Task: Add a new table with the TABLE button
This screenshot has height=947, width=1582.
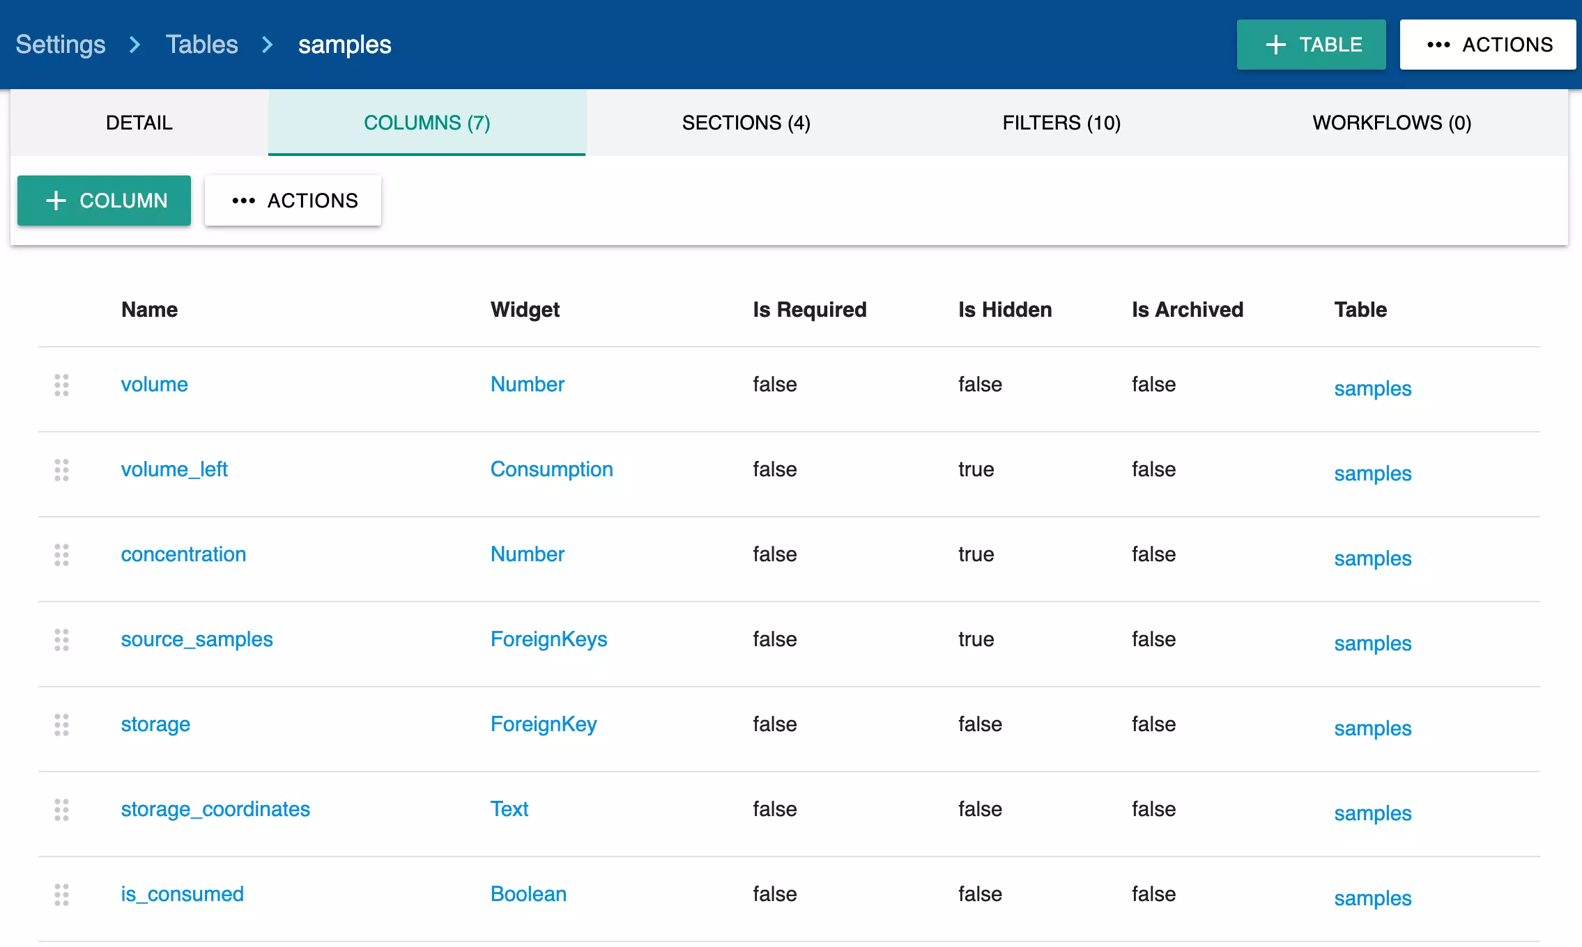Action: point(1311,45)
